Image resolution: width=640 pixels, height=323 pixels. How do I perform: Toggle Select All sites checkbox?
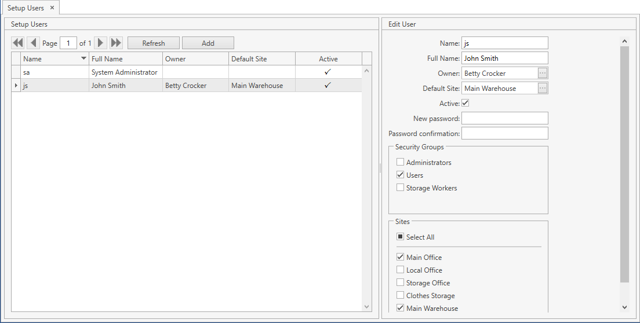[x=401, y=237]
